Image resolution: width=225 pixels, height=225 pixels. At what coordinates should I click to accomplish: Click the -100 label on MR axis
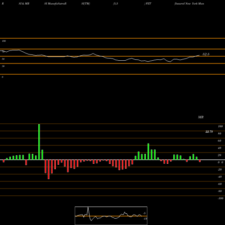[x=220, y=198]
